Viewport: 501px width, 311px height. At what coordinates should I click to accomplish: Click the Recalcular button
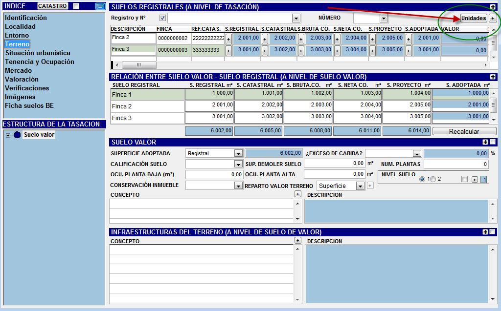tap(464, 131)
